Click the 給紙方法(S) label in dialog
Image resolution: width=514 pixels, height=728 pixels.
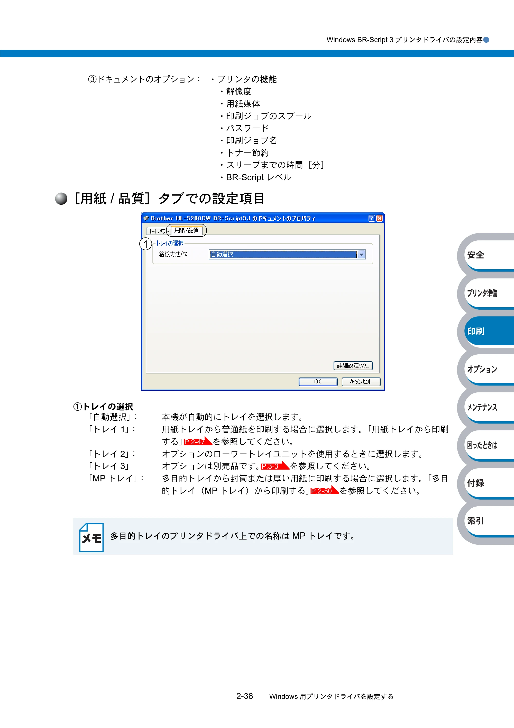[173, 254]
